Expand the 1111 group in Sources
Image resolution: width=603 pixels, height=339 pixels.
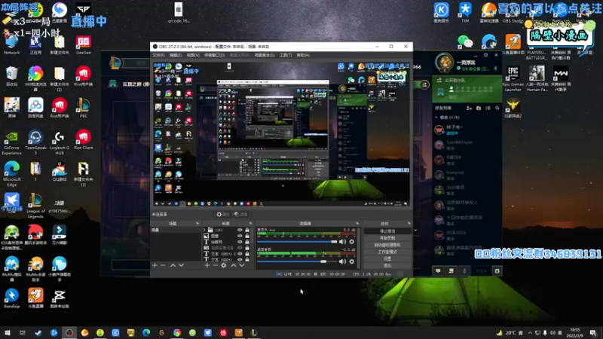click(x=205, y=230)
